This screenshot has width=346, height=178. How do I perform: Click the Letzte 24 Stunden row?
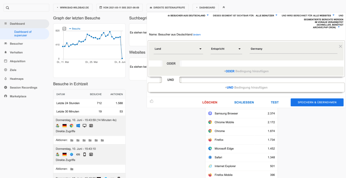tap(89, 103)
